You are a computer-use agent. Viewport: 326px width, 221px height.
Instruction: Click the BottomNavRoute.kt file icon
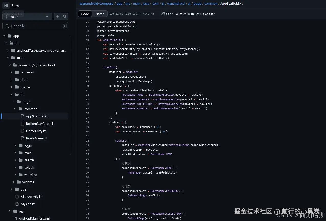(x=23, y=124)
